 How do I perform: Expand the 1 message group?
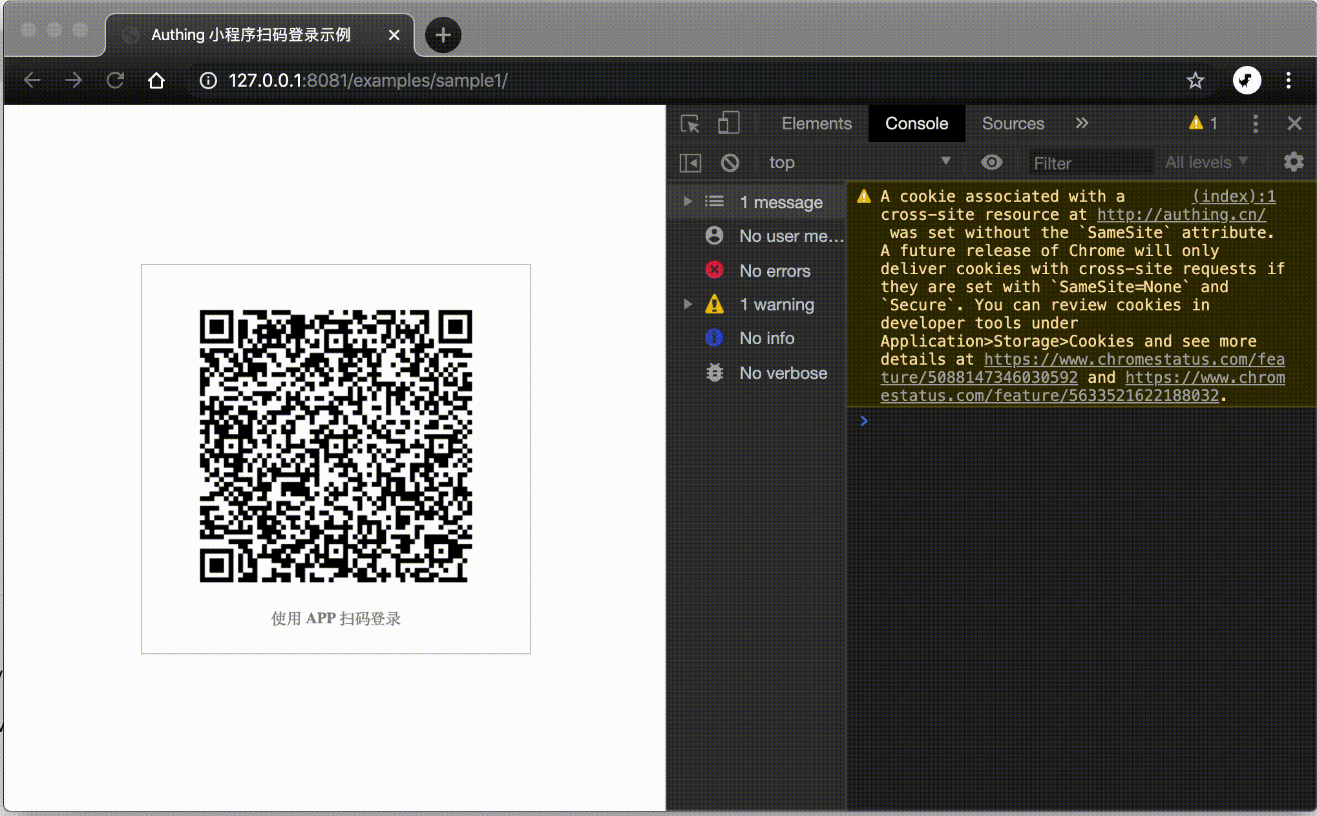pos(688,202)
